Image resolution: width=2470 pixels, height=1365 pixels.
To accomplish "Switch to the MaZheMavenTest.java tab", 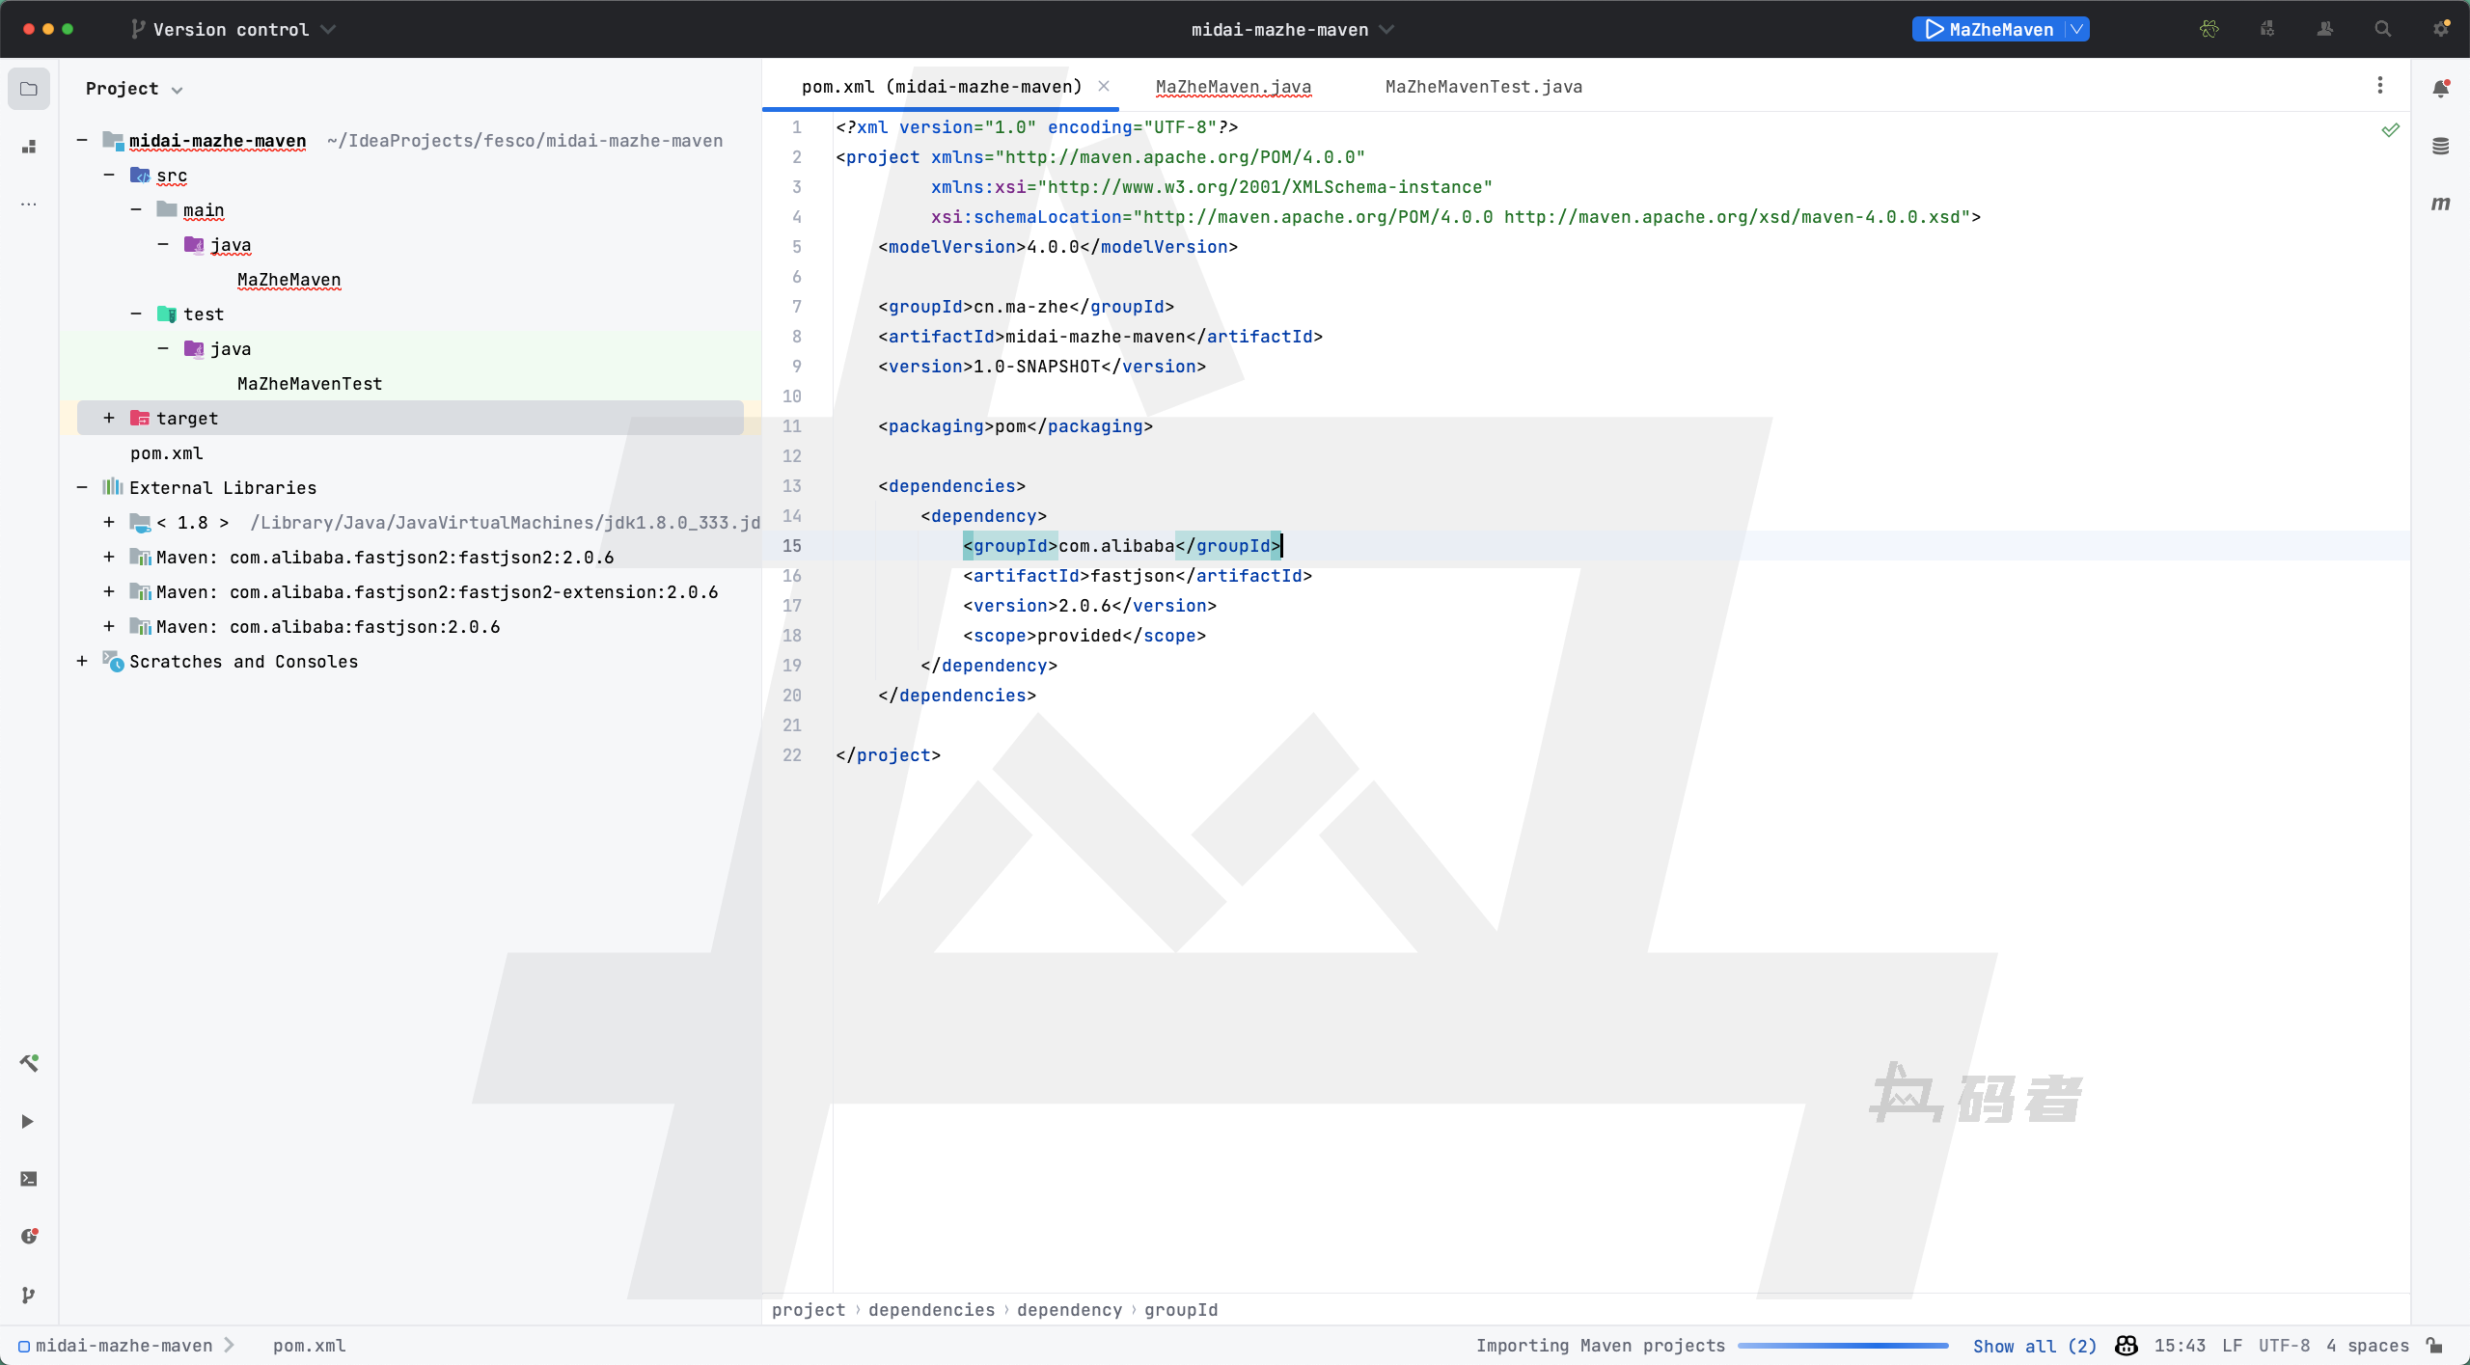I will (1483, 87).
